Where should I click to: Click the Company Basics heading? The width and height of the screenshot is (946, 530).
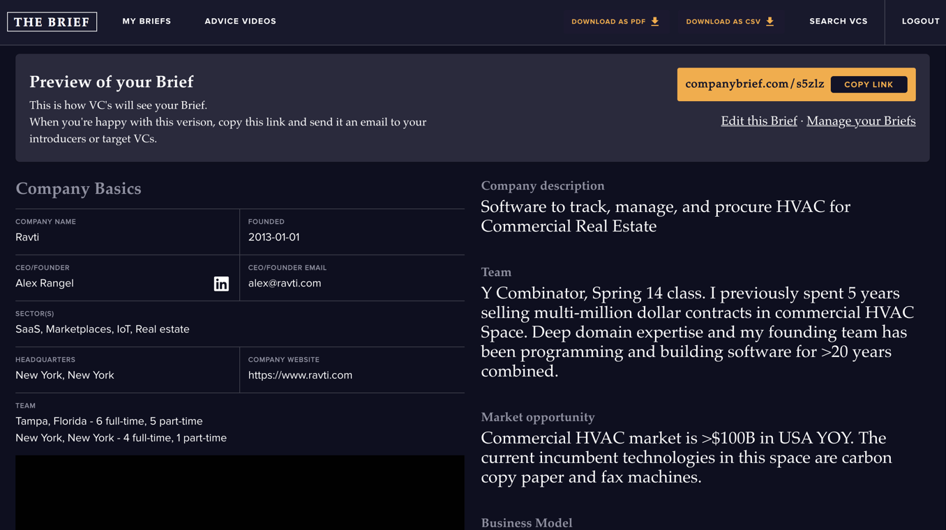(78, 189)
